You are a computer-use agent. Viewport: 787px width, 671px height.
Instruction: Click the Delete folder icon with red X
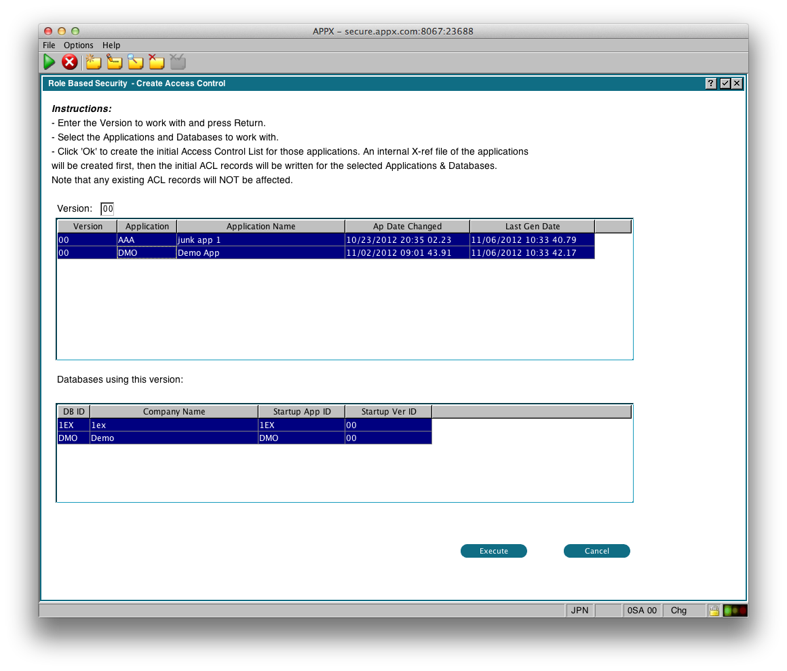tap(157, 62)
